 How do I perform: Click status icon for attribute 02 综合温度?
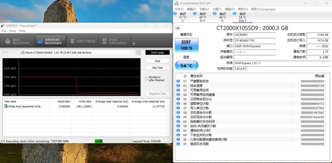178,86
